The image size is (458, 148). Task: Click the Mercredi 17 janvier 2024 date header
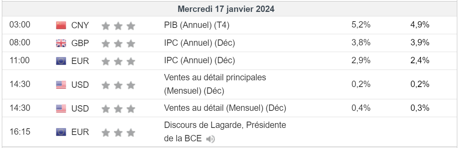click(x=226, y=9)
